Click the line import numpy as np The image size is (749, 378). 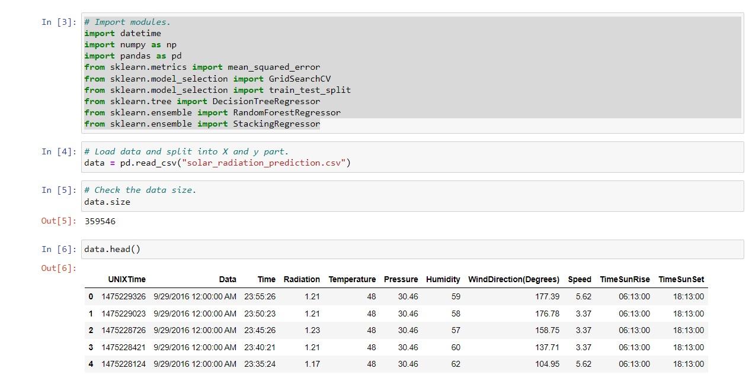130,44
